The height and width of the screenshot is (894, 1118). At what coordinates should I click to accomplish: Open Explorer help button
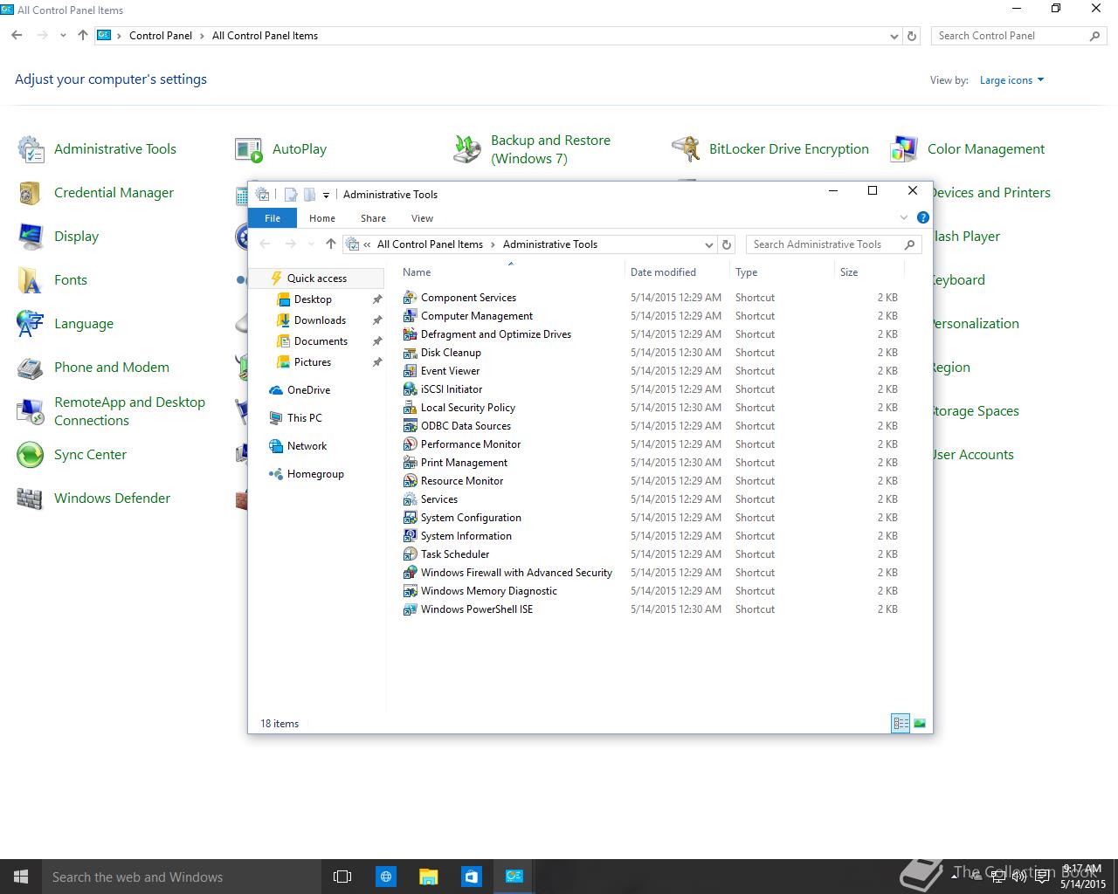(x=923, y=217)
